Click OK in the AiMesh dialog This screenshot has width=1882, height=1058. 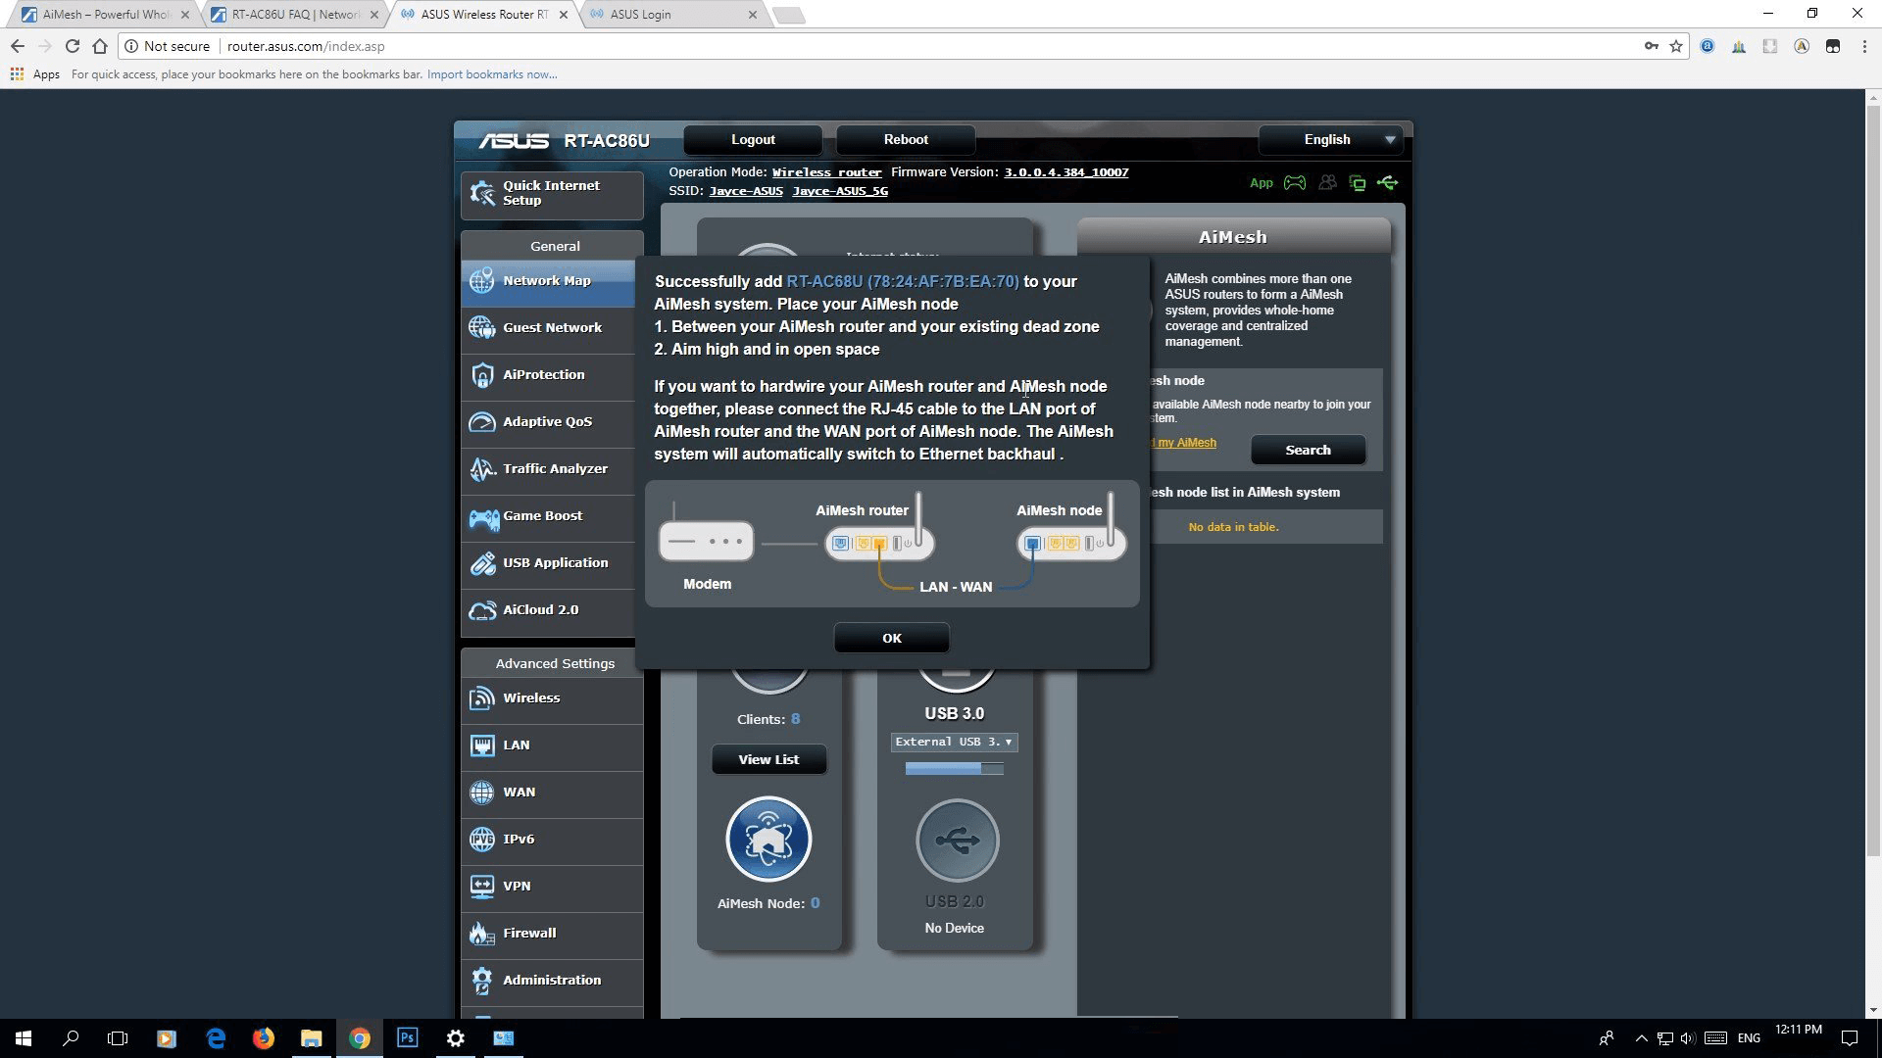click(x=891, y=638)
